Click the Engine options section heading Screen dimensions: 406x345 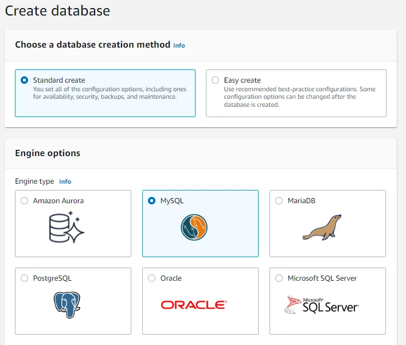tap(48, 153)
